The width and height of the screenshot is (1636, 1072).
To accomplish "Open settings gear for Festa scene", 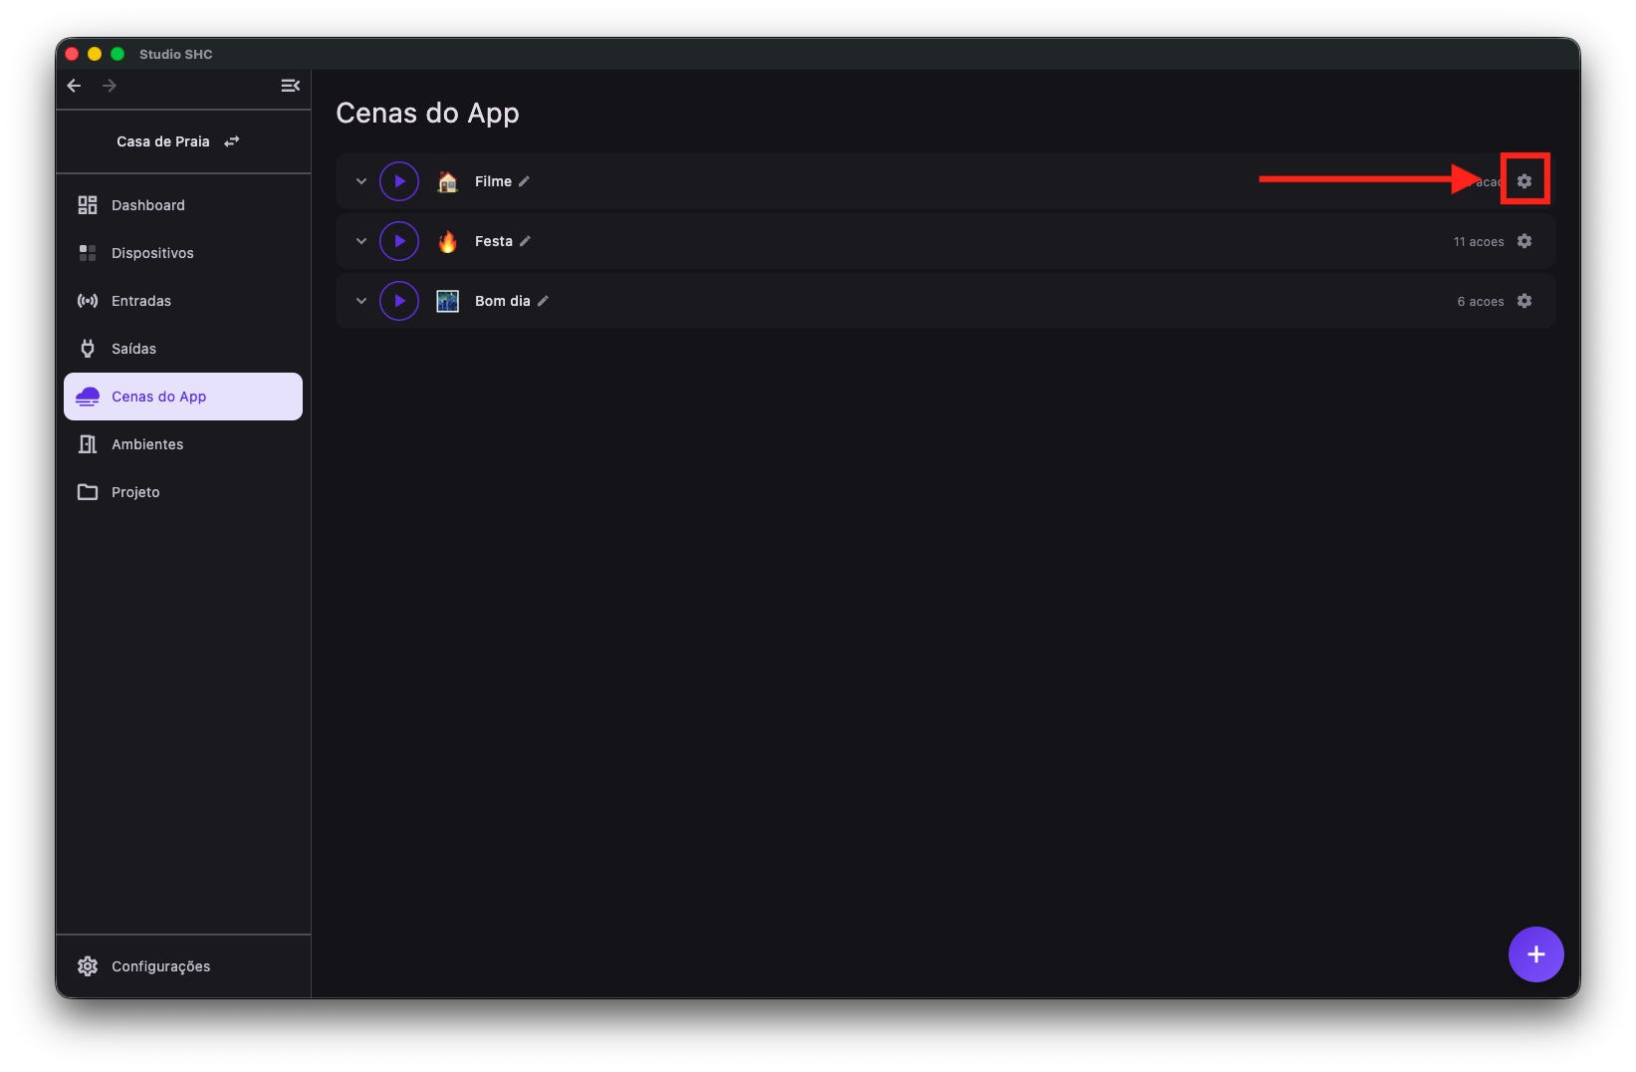I will coord(1524,241).
